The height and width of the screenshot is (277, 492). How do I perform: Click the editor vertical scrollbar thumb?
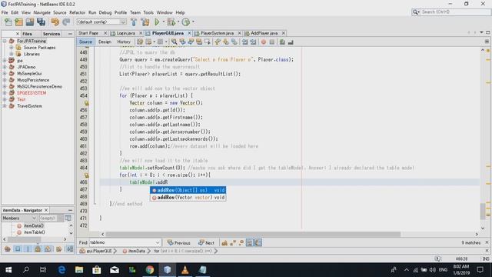pos(483,212)
